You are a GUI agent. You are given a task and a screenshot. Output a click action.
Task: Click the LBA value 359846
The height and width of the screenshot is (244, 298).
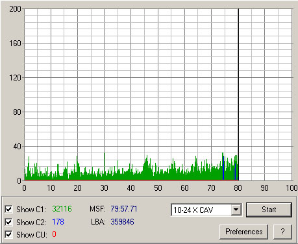(x=122, y=222)
